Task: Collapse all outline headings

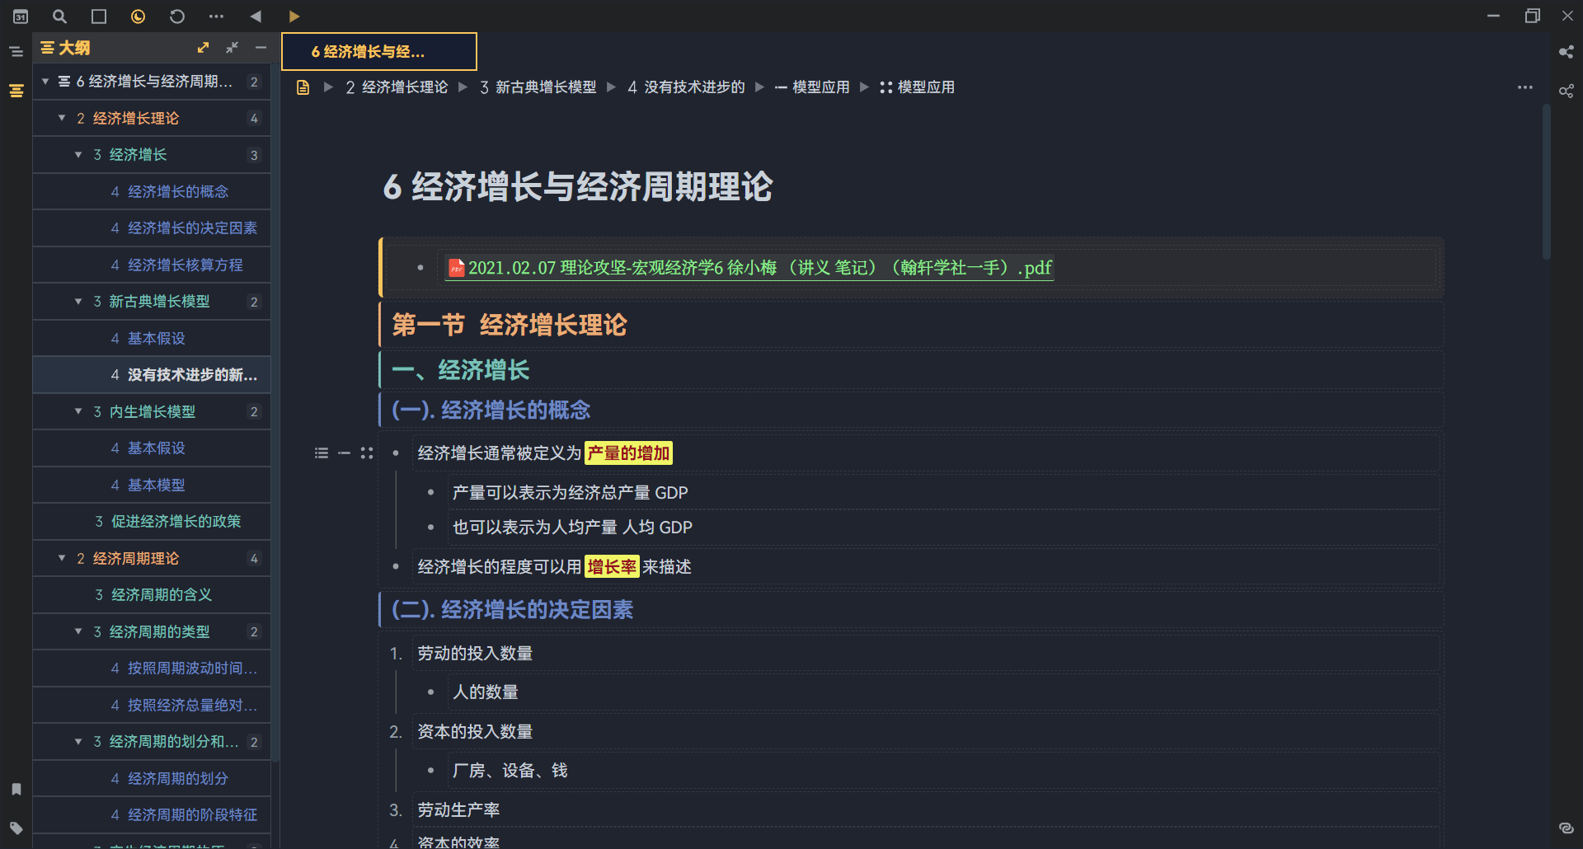Action: click(x=232, y=48)
